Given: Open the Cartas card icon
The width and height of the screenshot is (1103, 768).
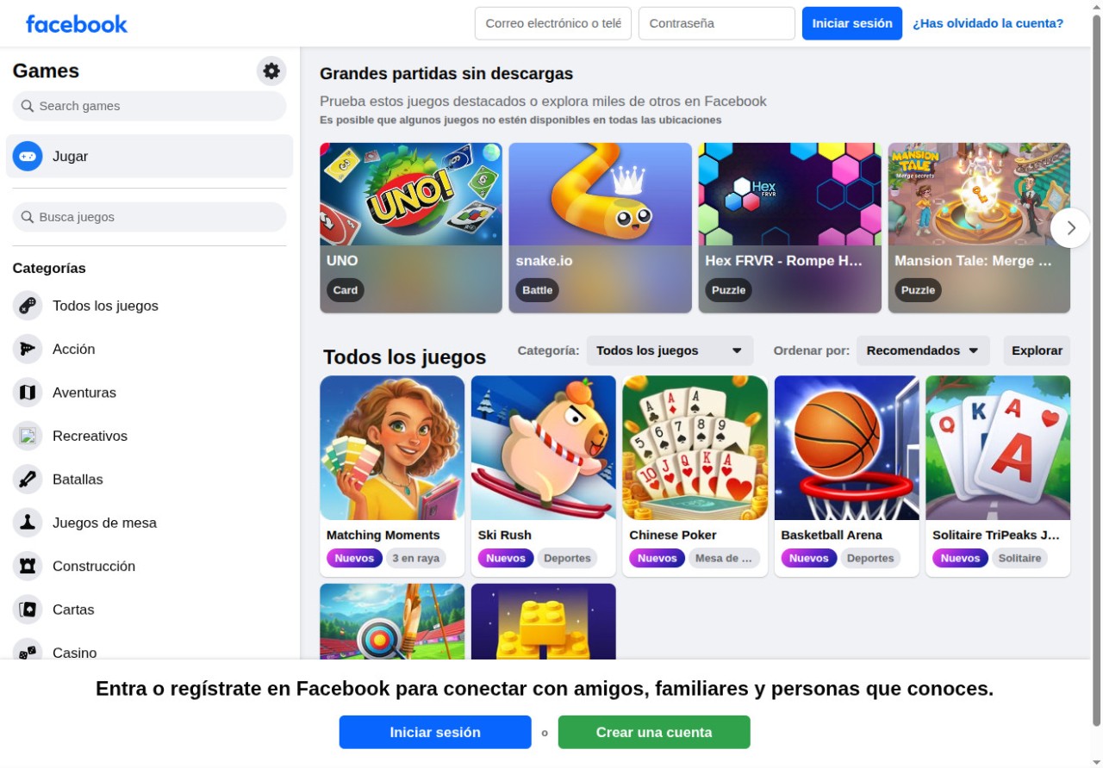Looking at the screenshot, I should [28, 610].
